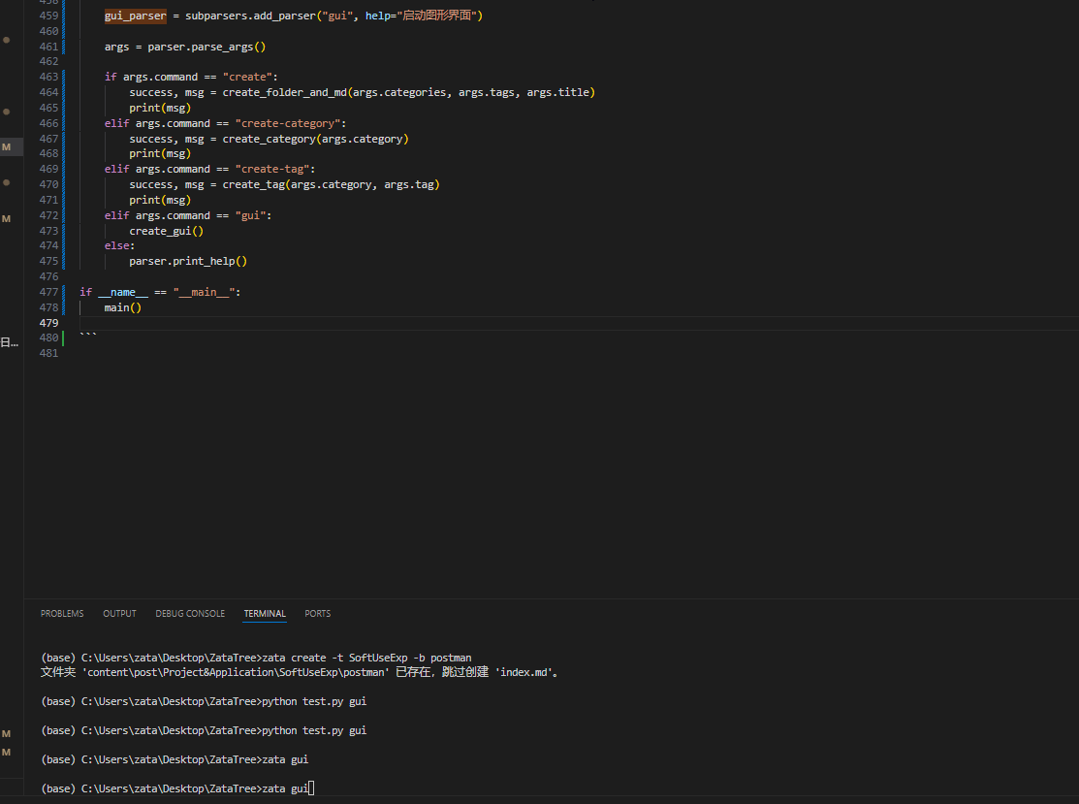Click the 'else:' keyword on line 474

pyautogui.click(x=120, y=245)
